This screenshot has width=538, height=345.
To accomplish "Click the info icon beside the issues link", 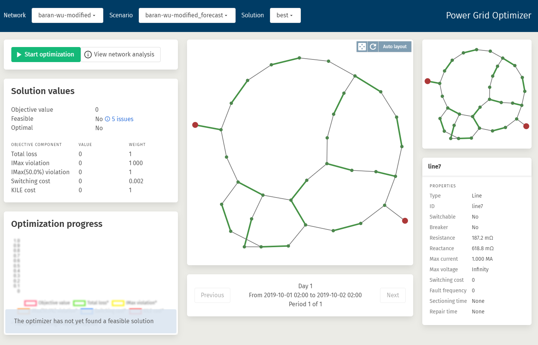I will (108, 119).
